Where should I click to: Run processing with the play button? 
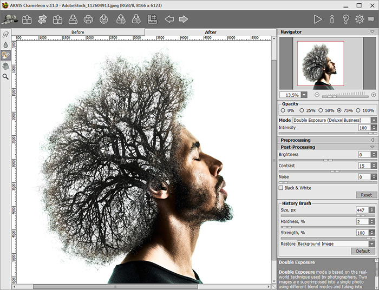318,19
